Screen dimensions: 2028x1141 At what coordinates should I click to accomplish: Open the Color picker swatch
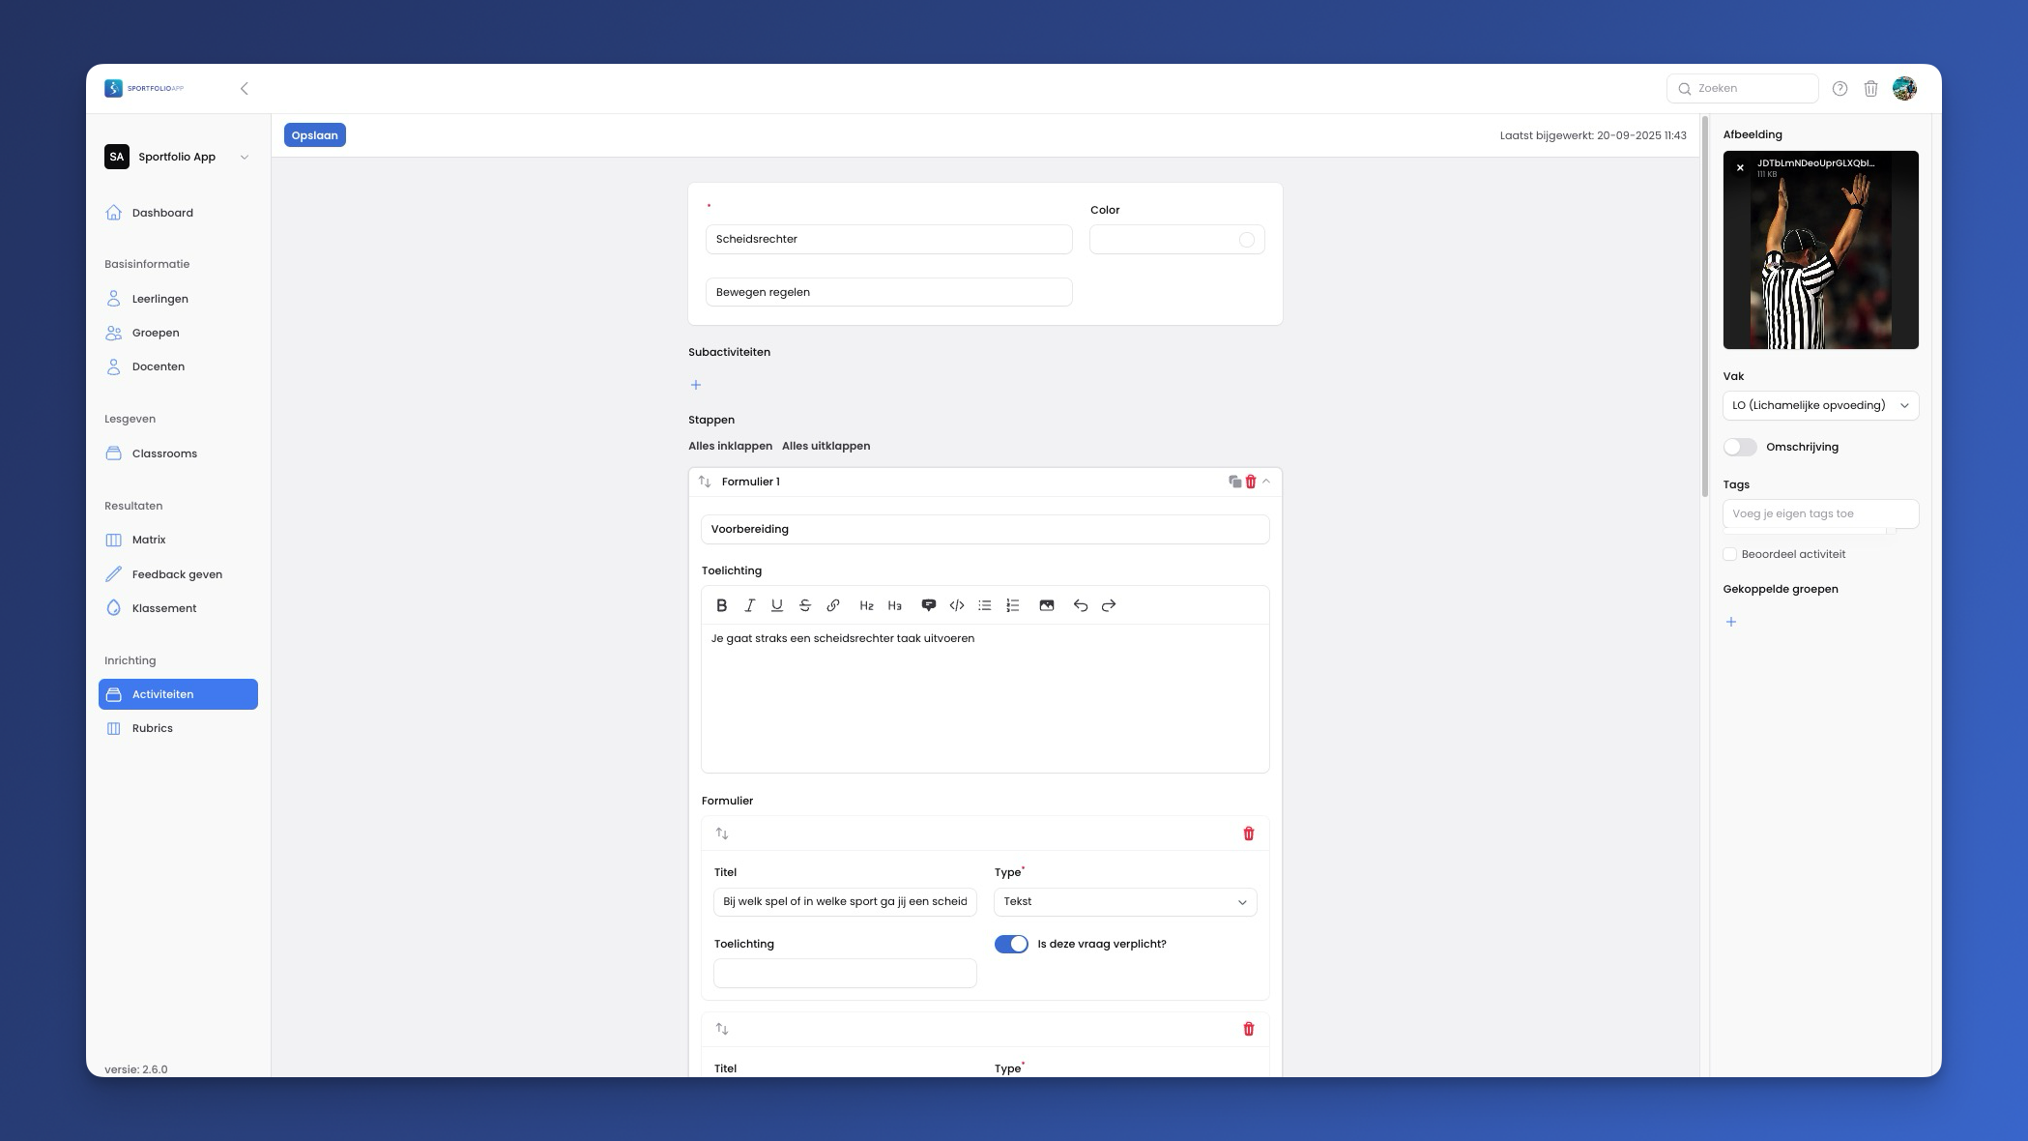1246,240
